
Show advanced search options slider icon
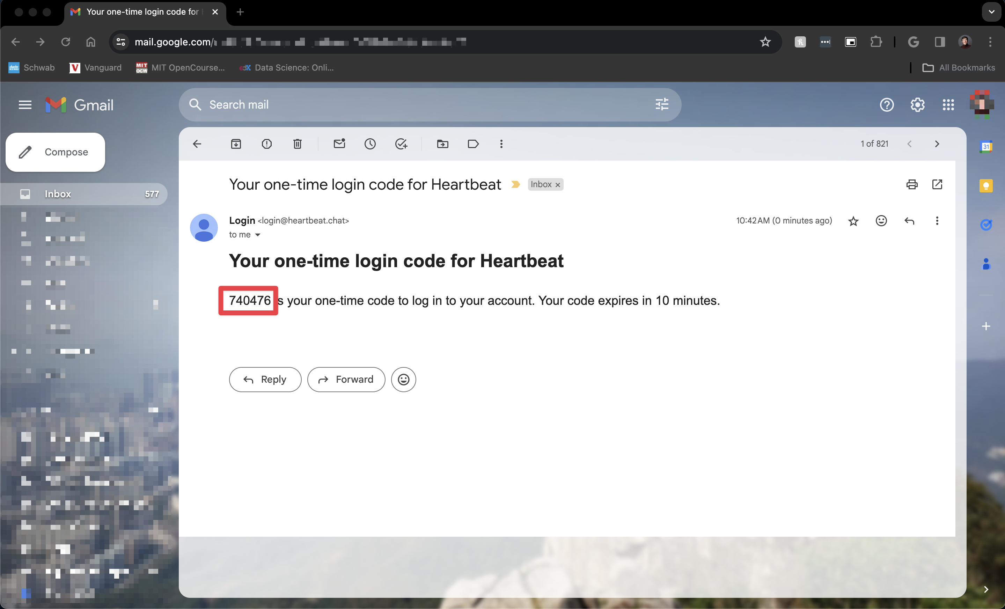point(662,104)
